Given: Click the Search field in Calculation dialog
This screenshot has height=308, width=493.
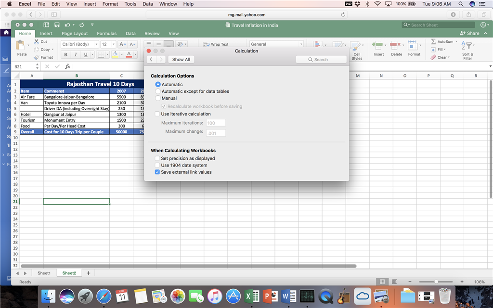Looking at the screenshot, I should coord(321,59).
